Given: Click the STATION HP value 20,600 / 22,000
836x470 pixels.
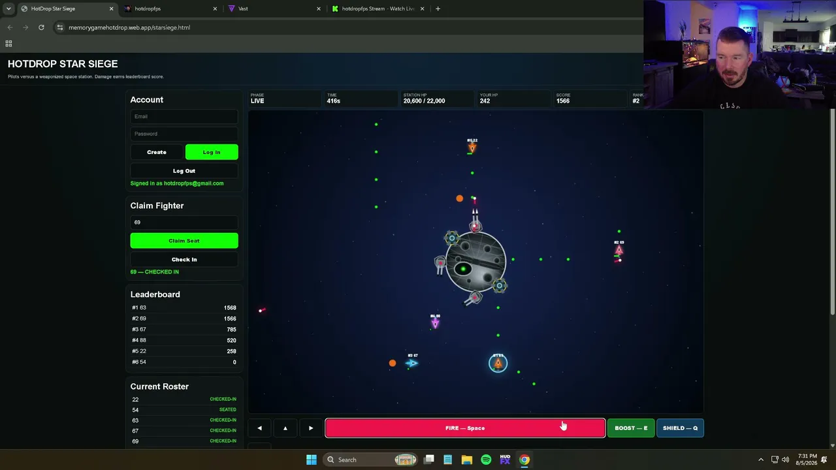Looking at the screenshot, I should [x=424, y=101].
